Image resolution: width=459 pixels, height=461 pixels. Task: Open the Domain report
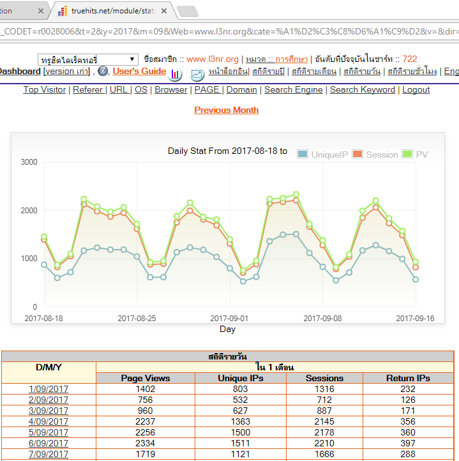click(x=241, y=89)
